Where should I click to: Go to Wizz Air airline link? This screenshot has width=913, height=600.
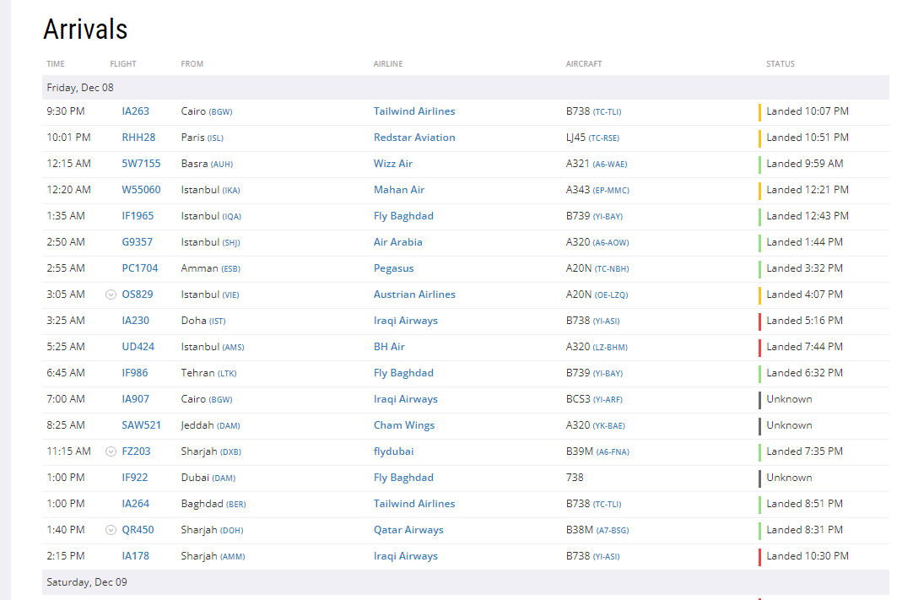click(x=393, y=164)
